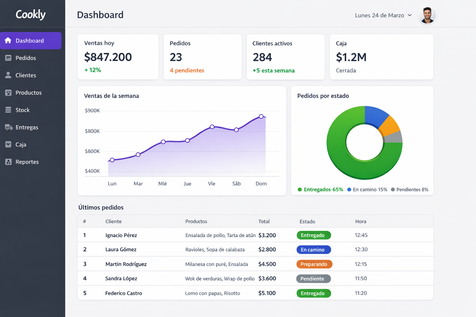Click the Cookly logo
The height and width of the screenshot is (317, 476).
[x=31, y=14]
